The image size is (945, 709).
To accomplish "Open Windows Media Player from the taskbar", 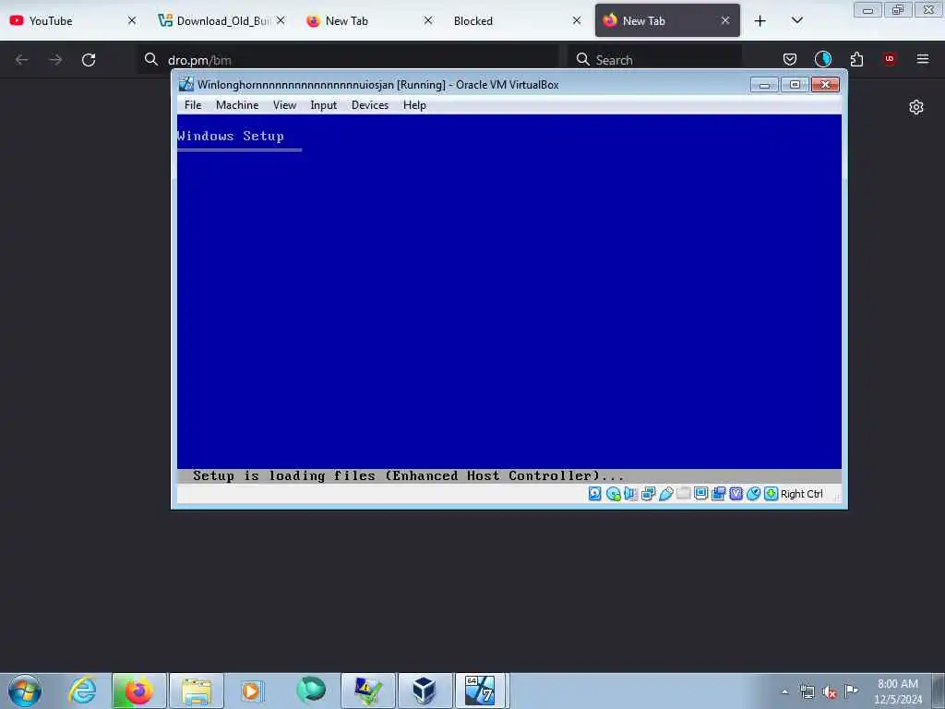I will click(251, 691).
